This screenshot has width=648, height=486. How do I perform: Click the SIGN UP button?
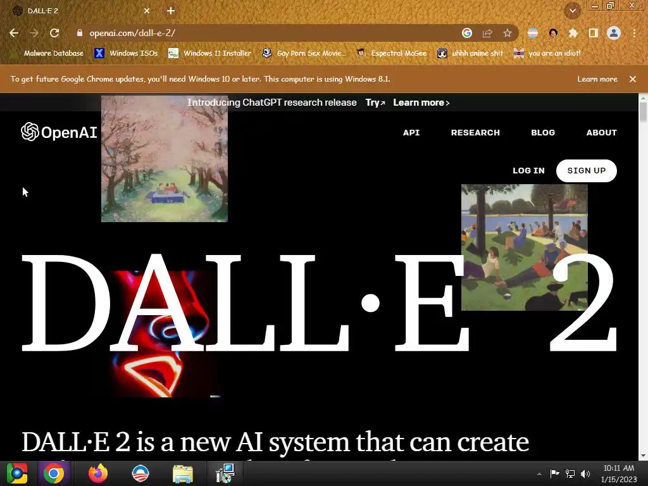[587, 171]
